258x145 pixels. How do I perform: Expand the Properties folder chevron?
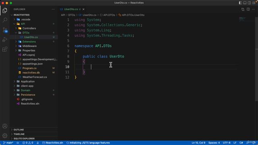click(16, 50)
